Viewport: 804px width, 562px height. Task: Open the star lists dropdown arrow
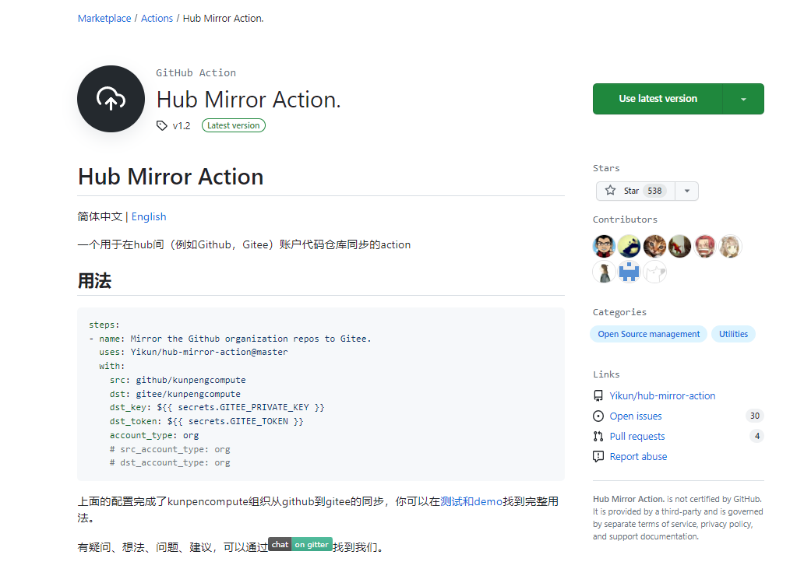click(687, 191)
